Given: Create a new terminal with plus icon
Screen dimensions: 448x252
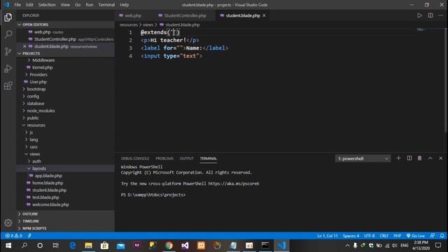Looking at the screenshot, I should [x=398, y=158].
